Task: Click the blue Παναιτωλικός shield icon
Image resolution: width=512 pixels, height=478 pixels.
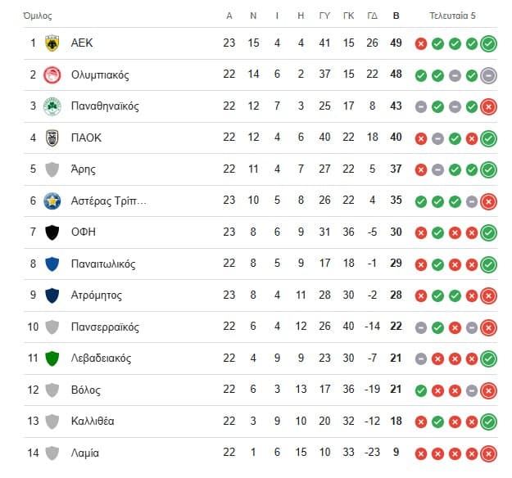Action: 52,264
